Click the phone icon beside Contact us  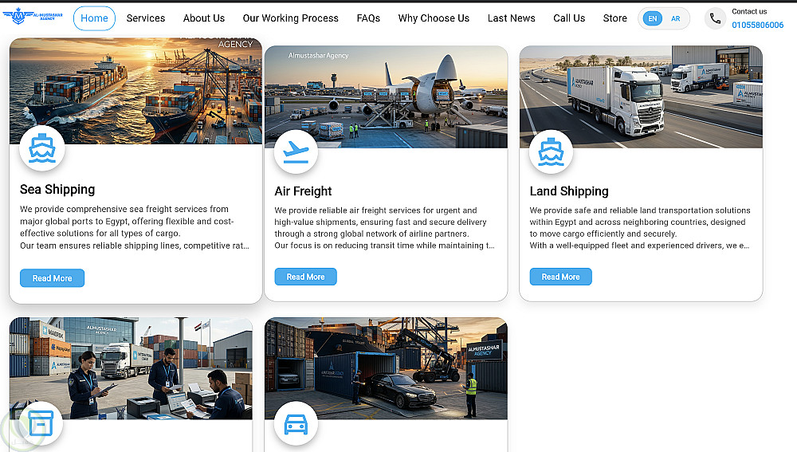[x=715, y=19]
